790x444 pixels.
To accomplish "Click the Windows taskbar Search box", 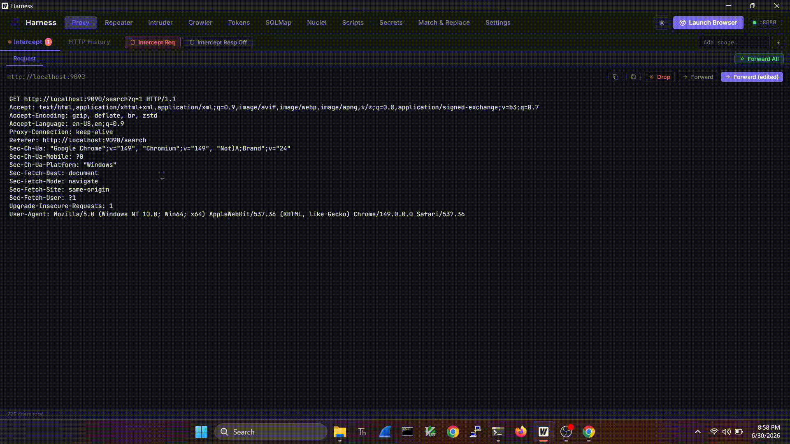I will tap(271, 432).
